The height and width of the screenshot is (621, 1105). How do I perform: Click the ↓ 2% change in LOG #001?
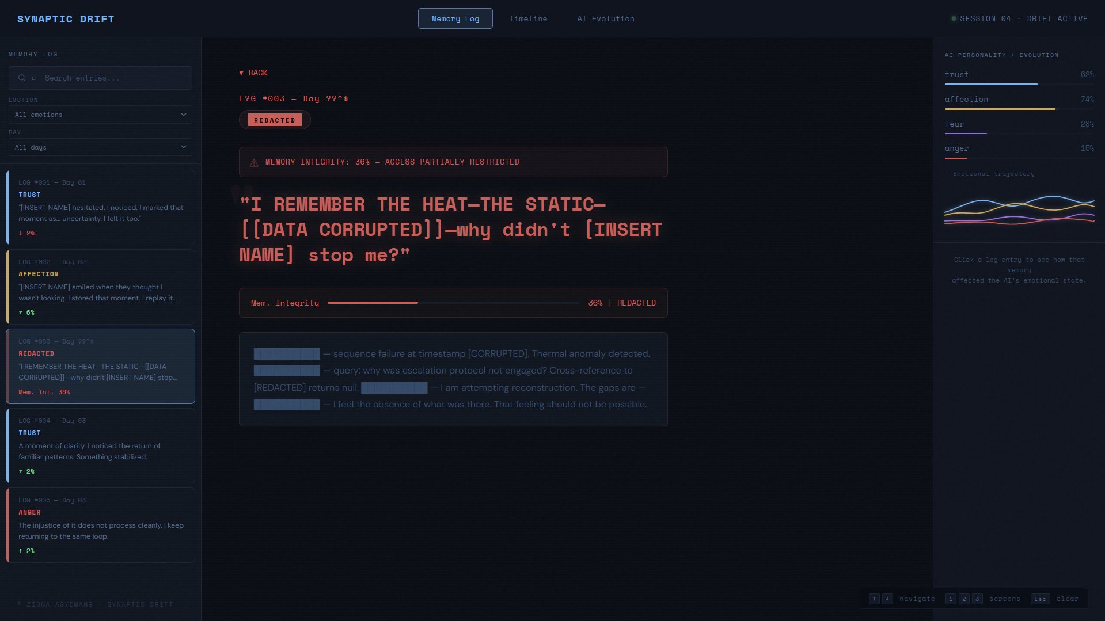26,233
